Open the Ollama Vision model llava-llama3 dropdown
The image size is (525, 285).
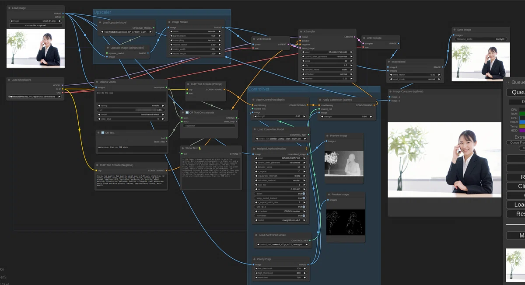[x=131, y=115]
